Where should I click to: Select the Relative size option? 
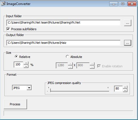(x=16, y=57)
